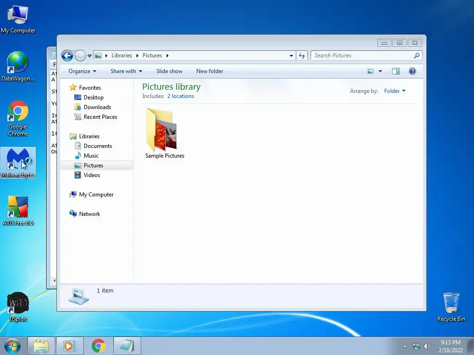Open the address bar history dropdown
This screenshot has width=474, height=355.
291,55
